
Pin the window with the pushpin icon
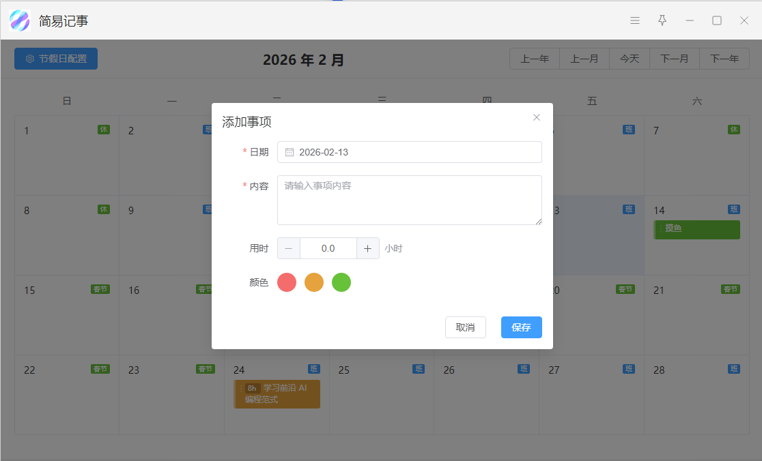click(662, 20)
